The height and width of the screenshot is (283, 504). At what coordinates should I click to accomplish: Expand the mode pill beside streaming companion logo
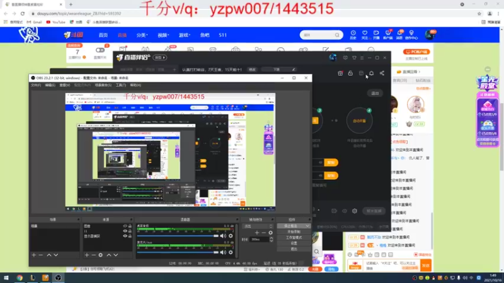160,57
